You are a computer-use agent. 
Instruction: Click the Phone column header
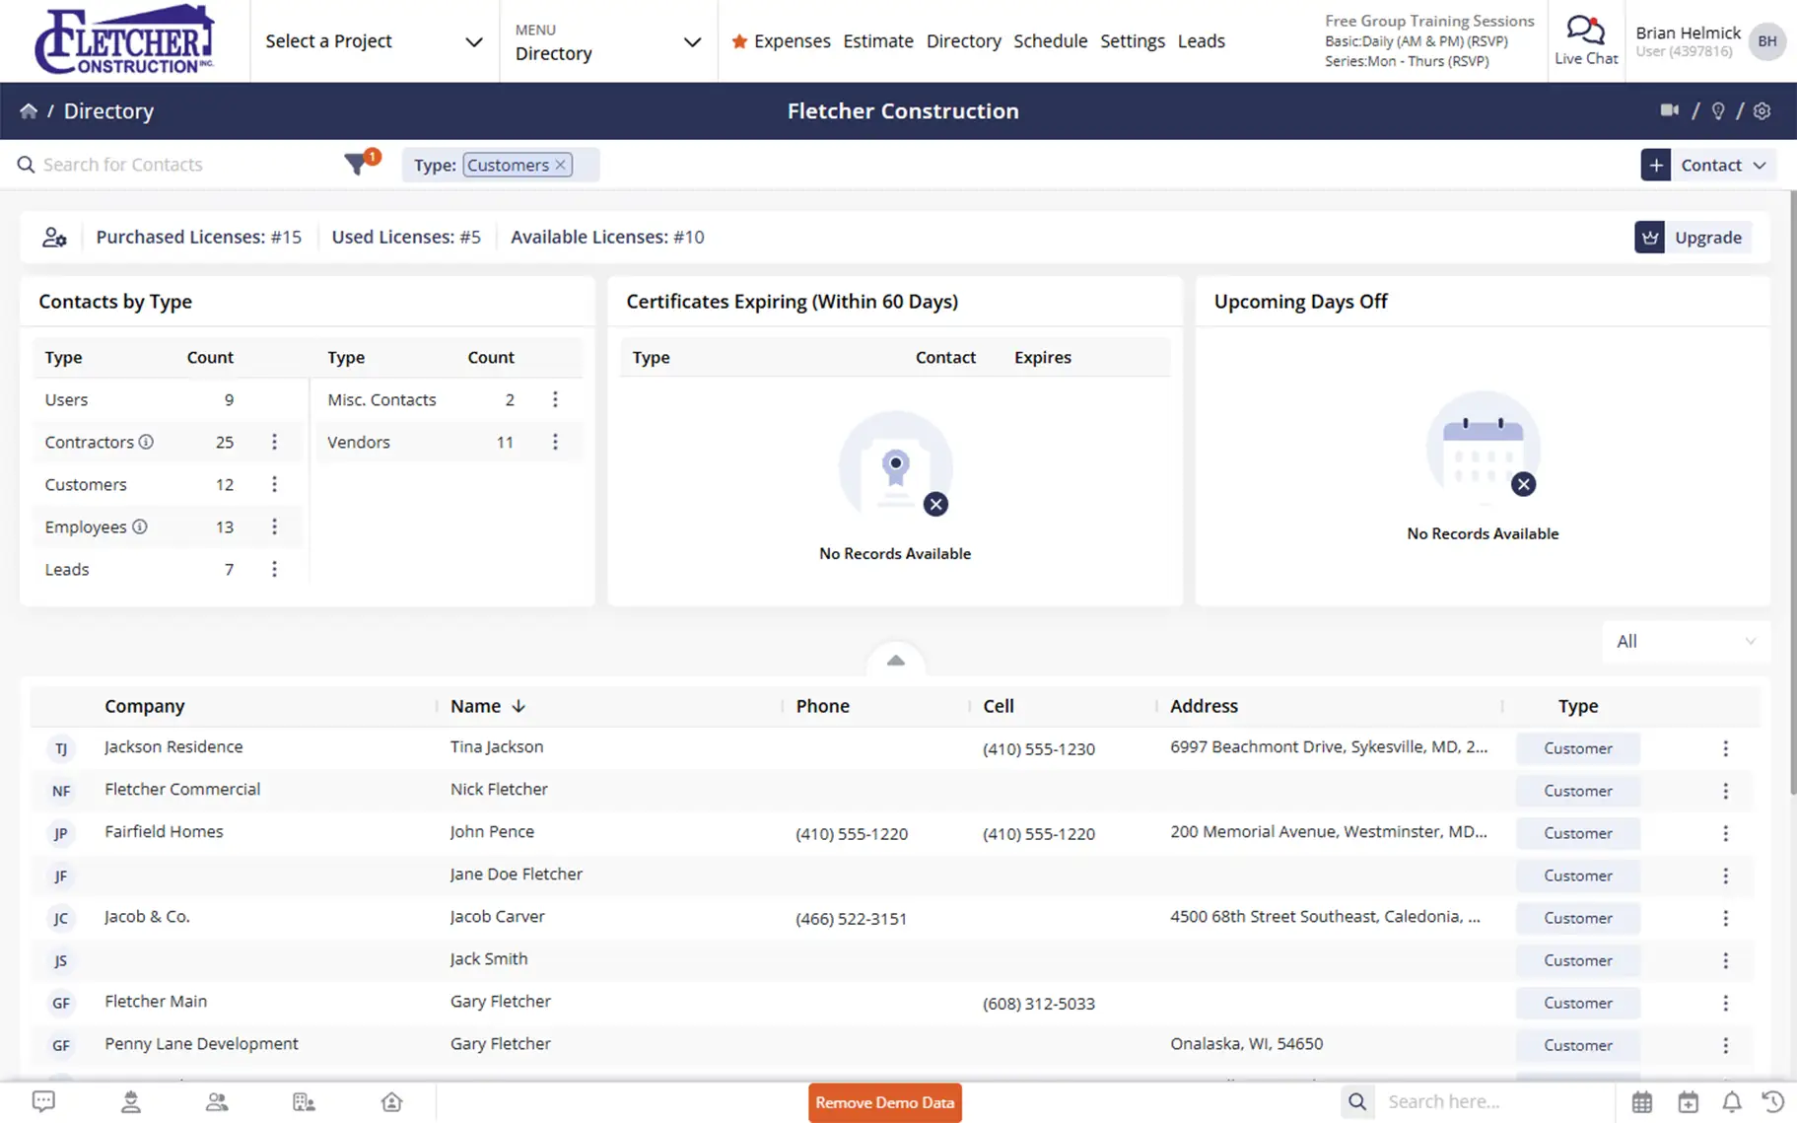822,706
